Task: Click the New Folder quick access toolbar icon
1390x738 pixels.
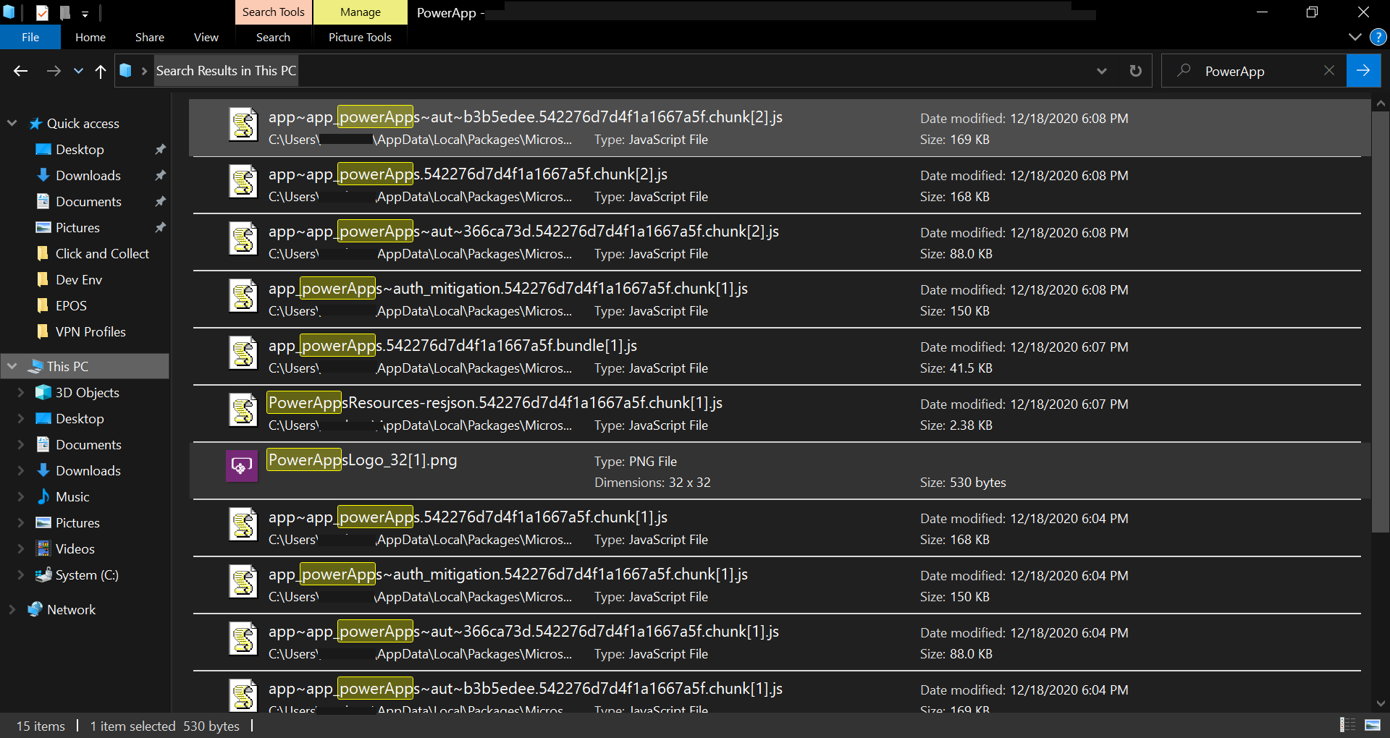Action: click(64, 12)
